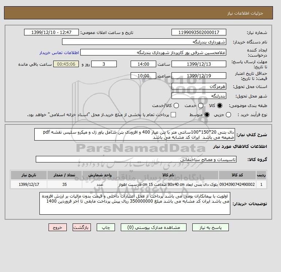Image resolution: width=281 pixels, height=272 pixels.
Task: Click the واحد شمارش column header
Action: [100, 175]
